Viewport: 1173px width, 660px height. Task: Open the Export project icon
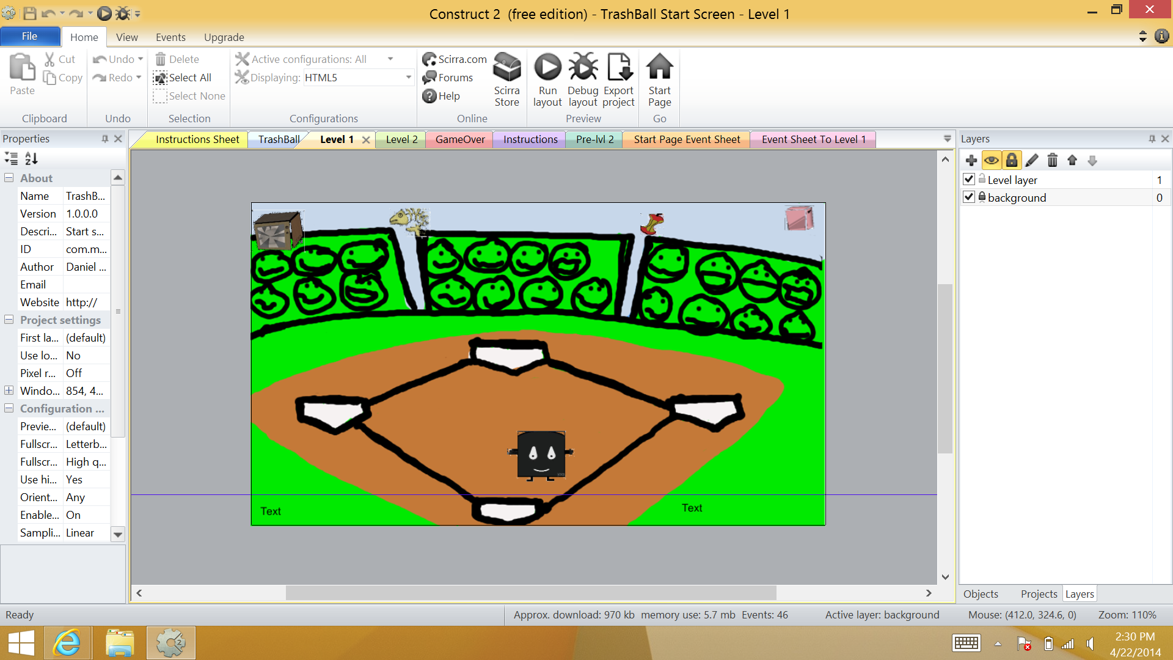(619, 67)
